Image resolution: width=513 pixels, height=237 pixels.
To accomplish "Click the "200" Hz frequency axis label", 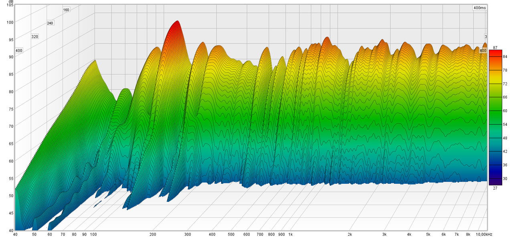I will 153,234.
